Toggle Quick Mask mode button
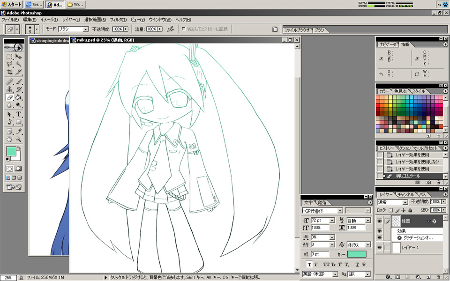 pos(18,169)
